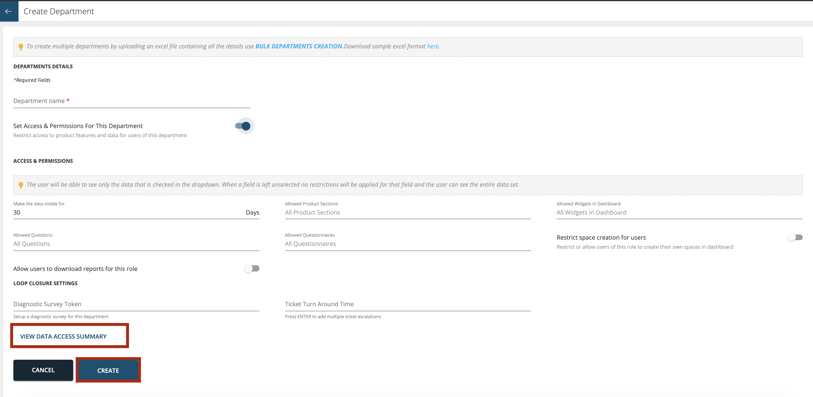The image size is (813, 397).
Task: Click 'Make the data visible for' label
Action: click(x=39, y=204)
